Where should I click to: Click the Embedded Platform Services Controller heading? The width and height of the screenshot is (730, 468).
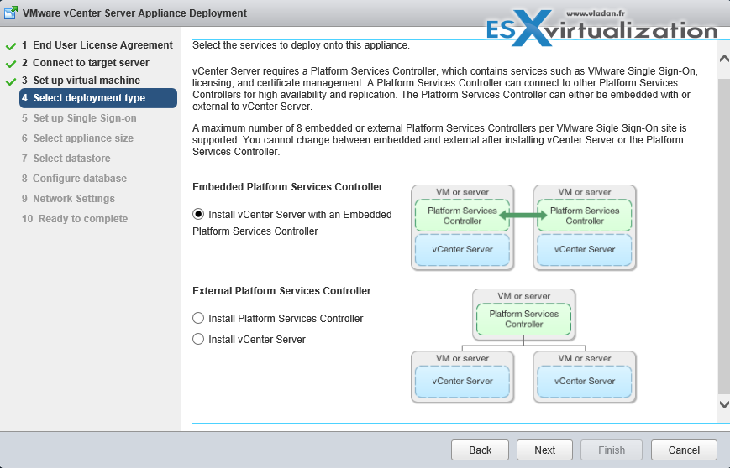pyautogui.click(x=288, y=187)
